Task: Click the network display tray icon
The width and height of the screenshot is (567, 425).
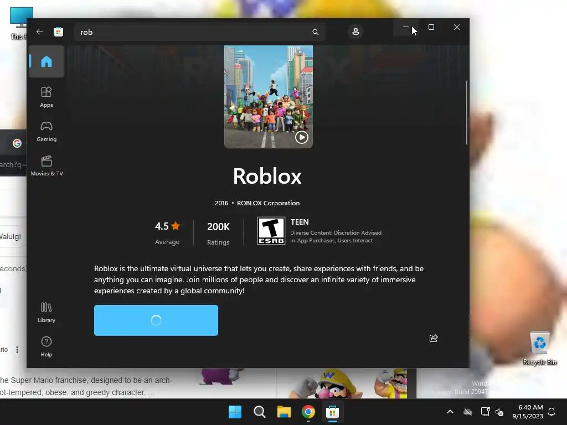Action: (485, 412)
